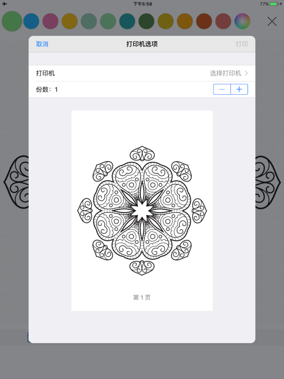Pick the rust red-brown swatch

[204, 21]
